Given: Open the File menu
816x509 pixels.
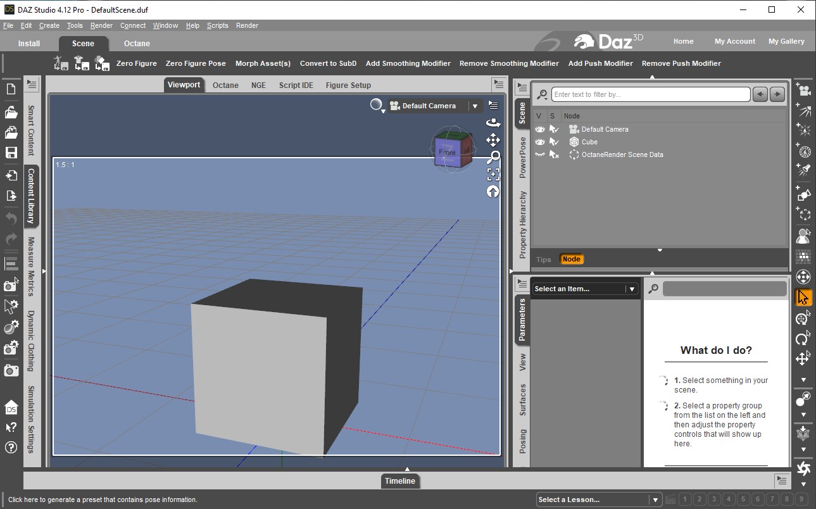Looking at the screenshot, I should point(8,25).
